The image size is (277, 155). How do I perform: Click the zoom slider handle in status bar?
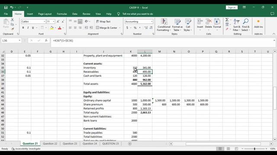coord(254,149)
